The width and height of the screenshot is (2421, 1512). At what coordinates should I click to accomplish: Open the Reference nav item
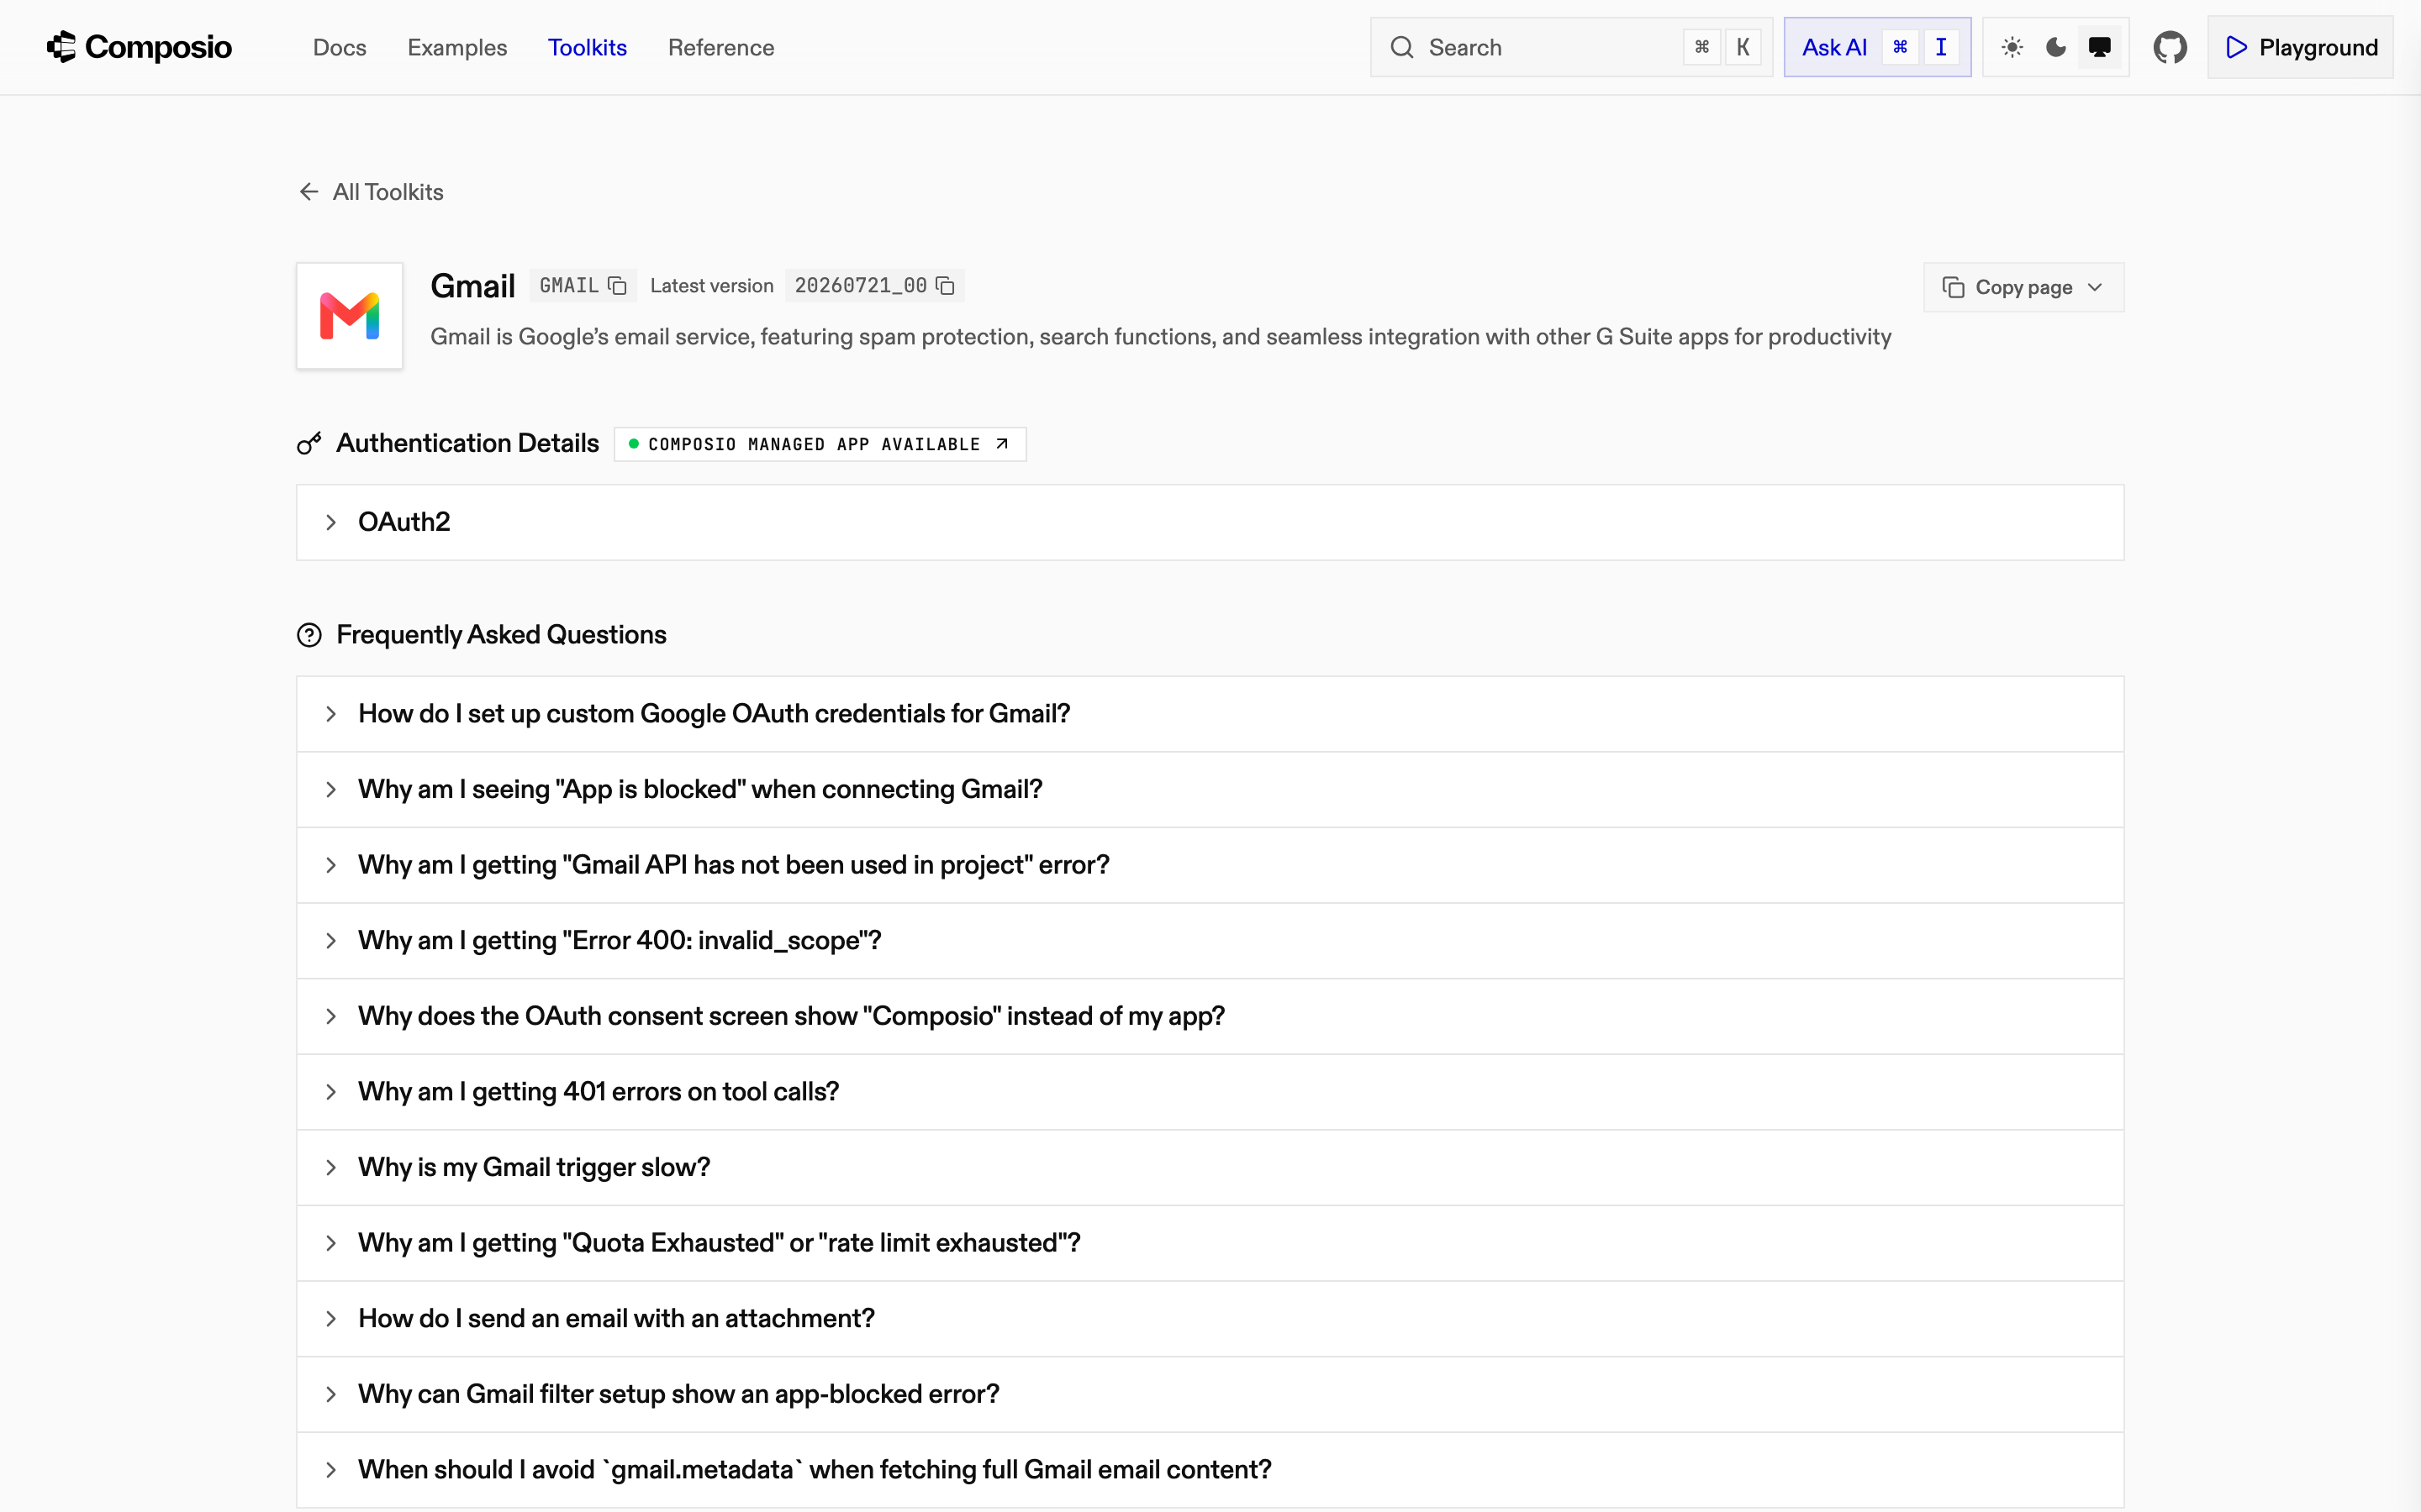point(720,47)
